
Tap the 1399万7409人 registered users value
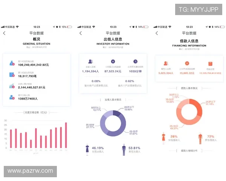tap(28, 99)
